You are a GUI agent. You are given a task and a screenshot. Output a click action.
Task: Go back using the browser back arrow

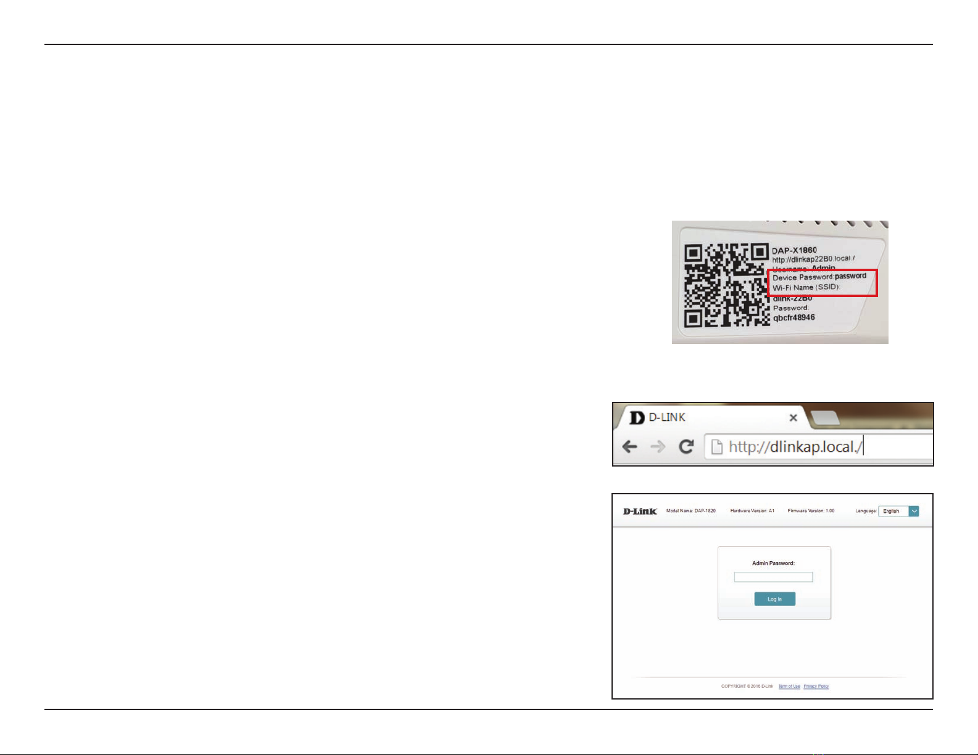tap(630, 446)
